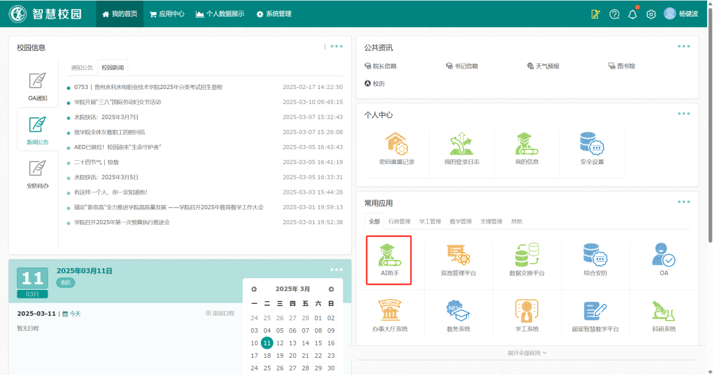The image size is (713, 375).
Task: Click the 智慧校园 logo
Action: point(46,14)
